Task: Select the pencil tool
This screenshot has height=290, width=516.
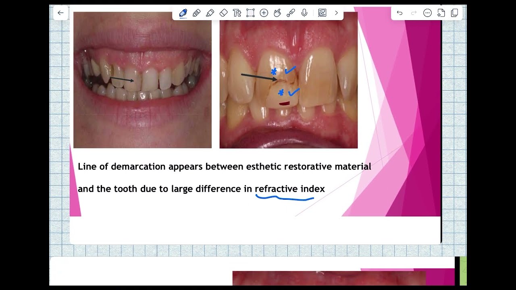Action: (x=197, y=13)
